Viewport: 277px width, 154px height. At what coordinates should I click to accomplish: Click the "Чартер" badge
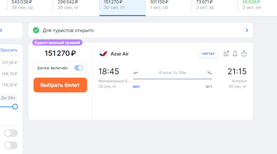click(x=208, y=54)
